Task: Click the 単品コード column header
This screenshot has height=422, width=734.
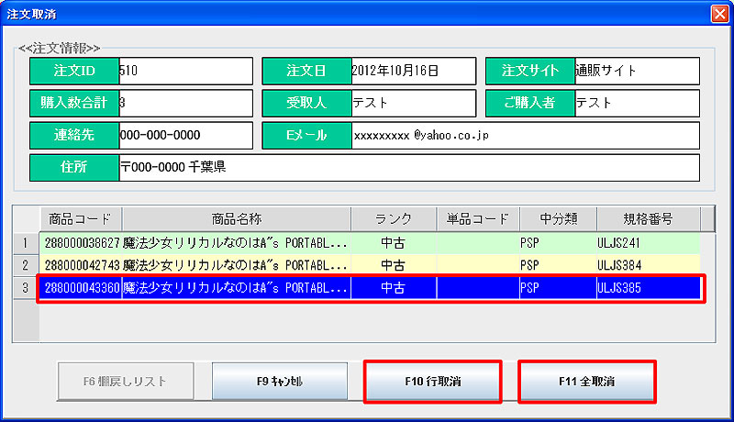Action: [x=477, y=219]
